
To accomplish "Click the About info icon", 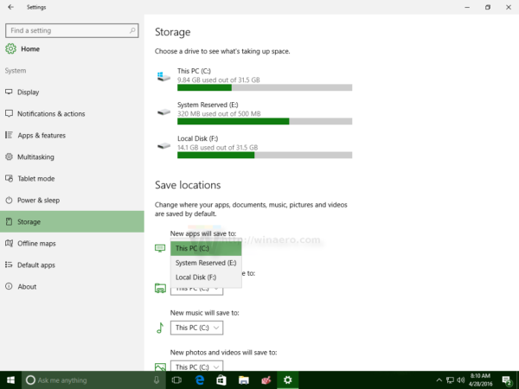I will click(x=9, y=286).
